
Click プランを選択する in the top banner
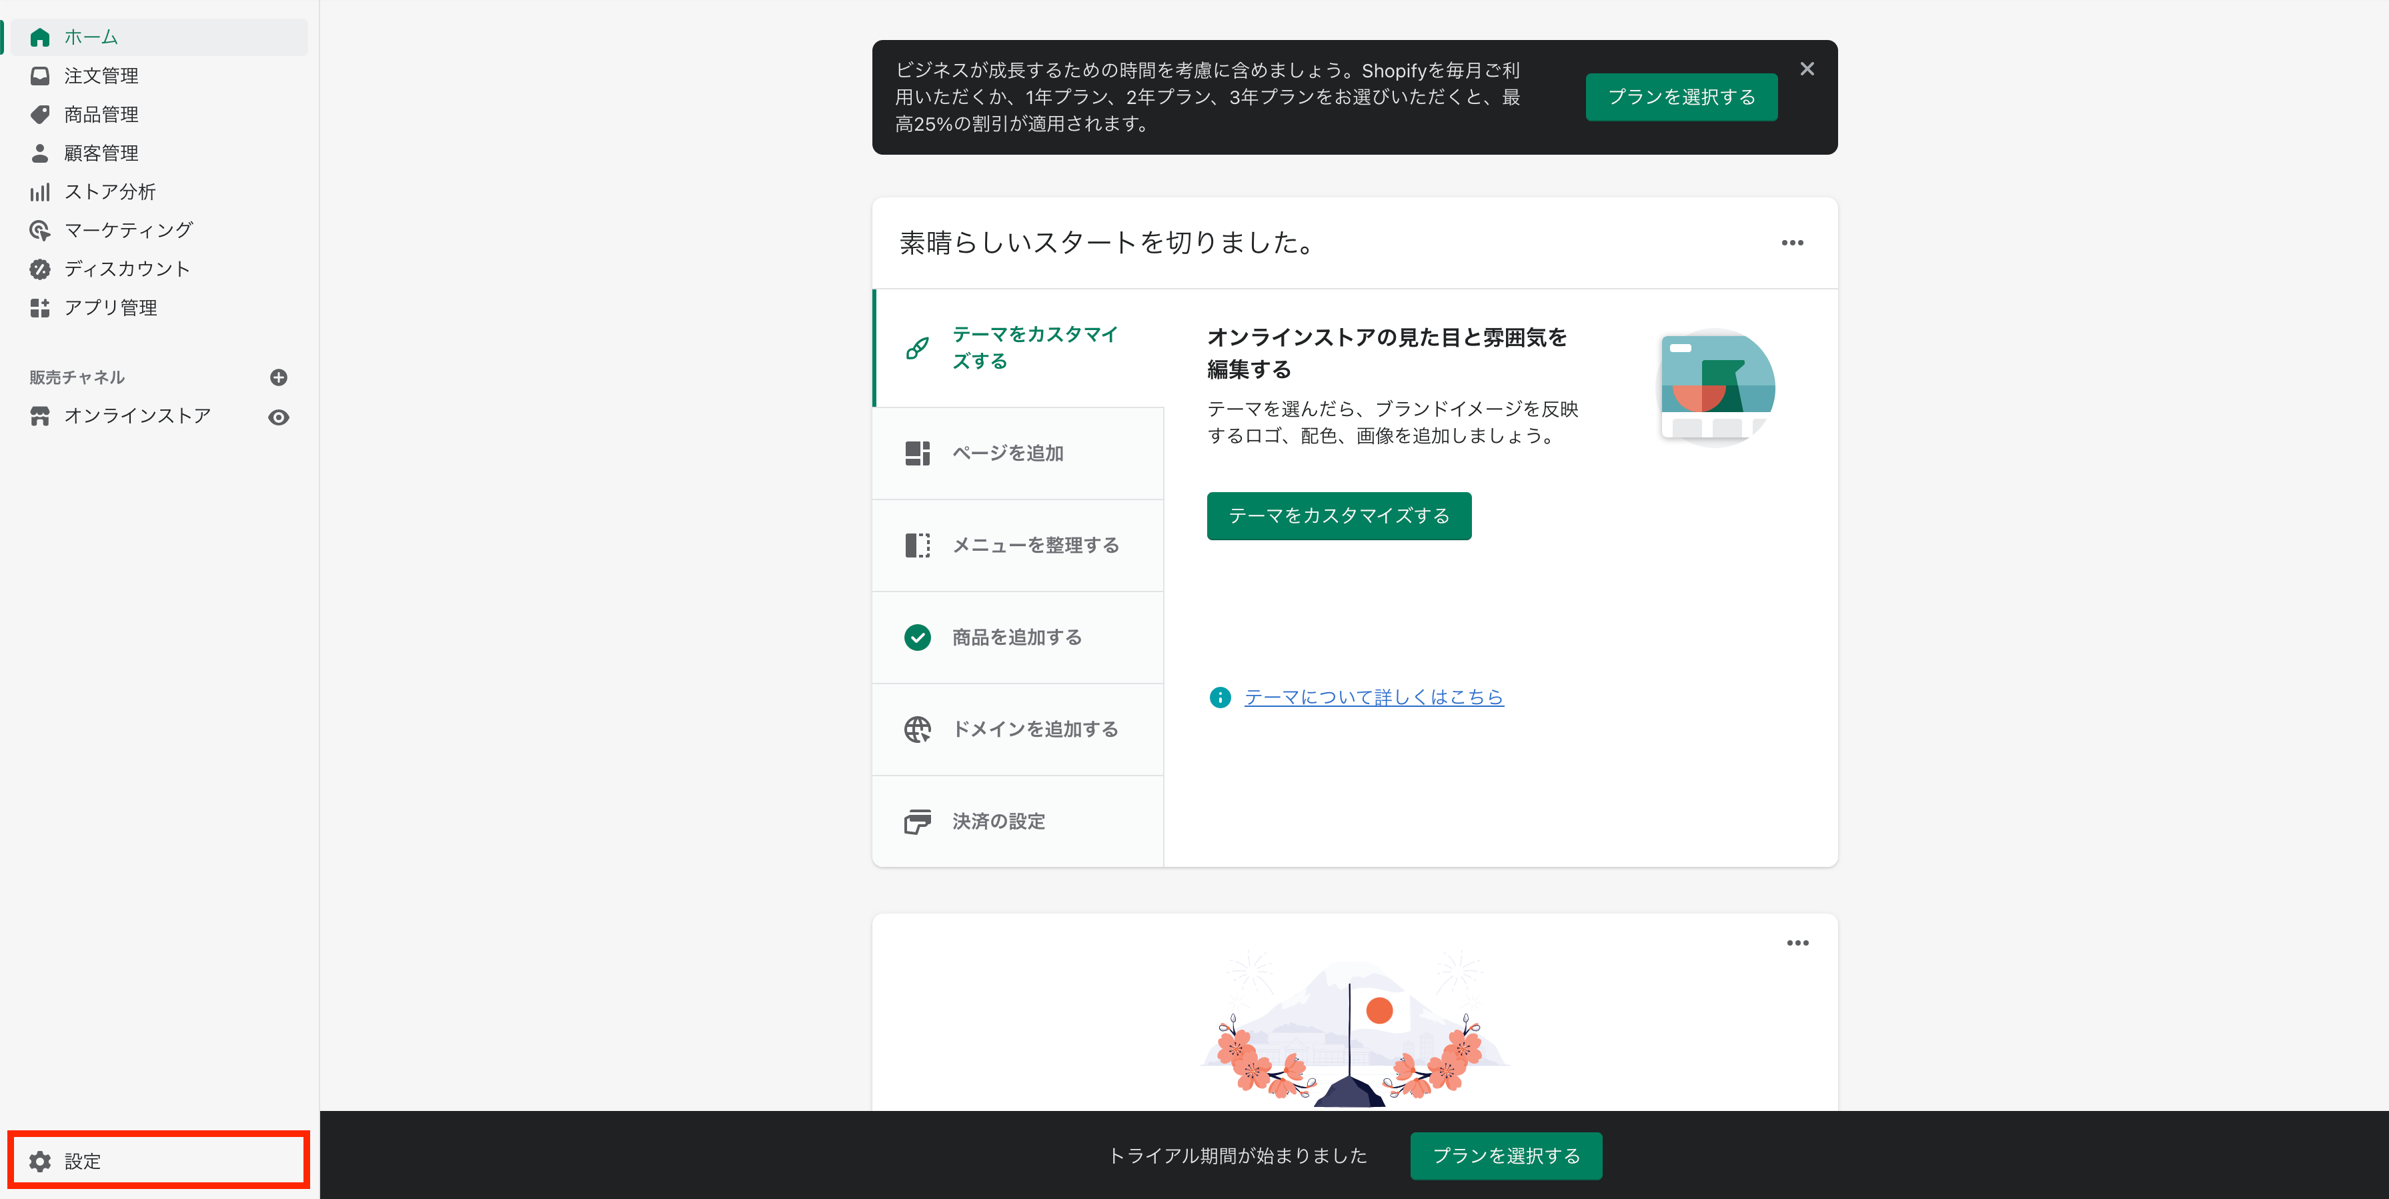(x=1681, y=97)
